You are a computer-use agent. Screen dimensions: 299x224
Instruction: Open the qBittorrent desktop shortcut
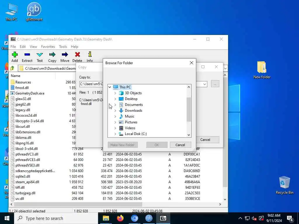pos(34,12)
